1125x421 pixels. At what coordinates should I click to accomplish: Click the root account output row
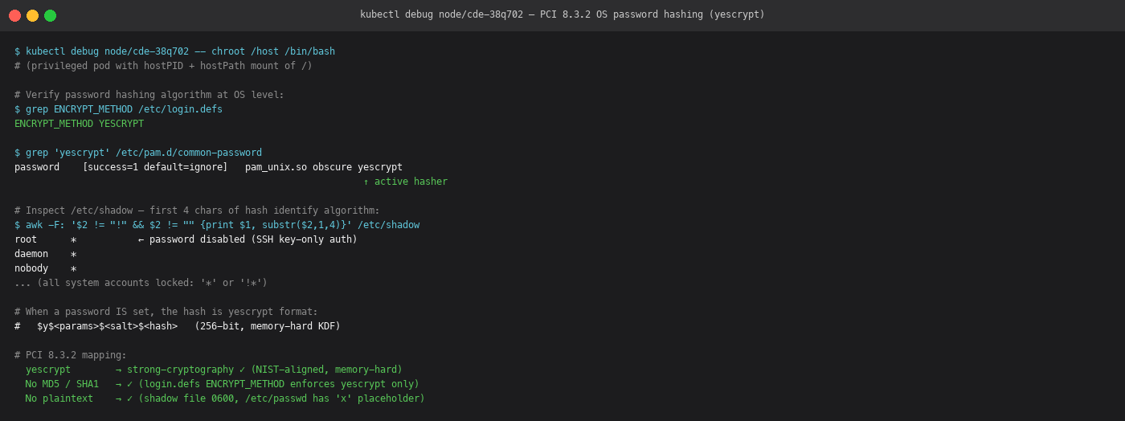pyautogui.click(x=186, y=239)
